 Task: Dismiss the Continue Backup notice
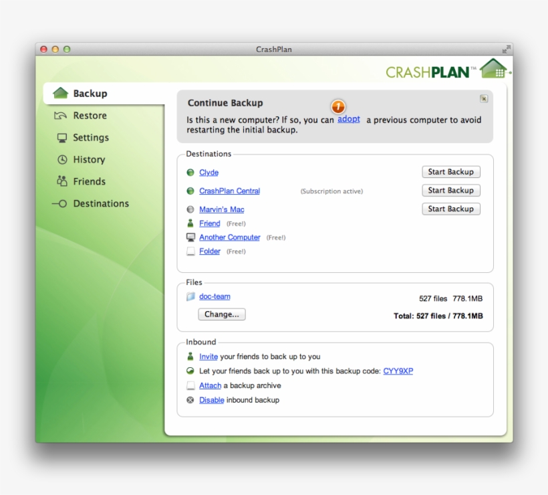pos(483,98)
